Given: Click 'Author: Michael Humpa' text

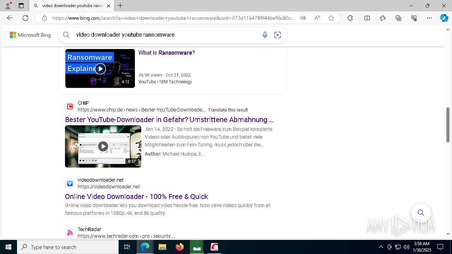Looking at the screenshot, I should (174, 154).
